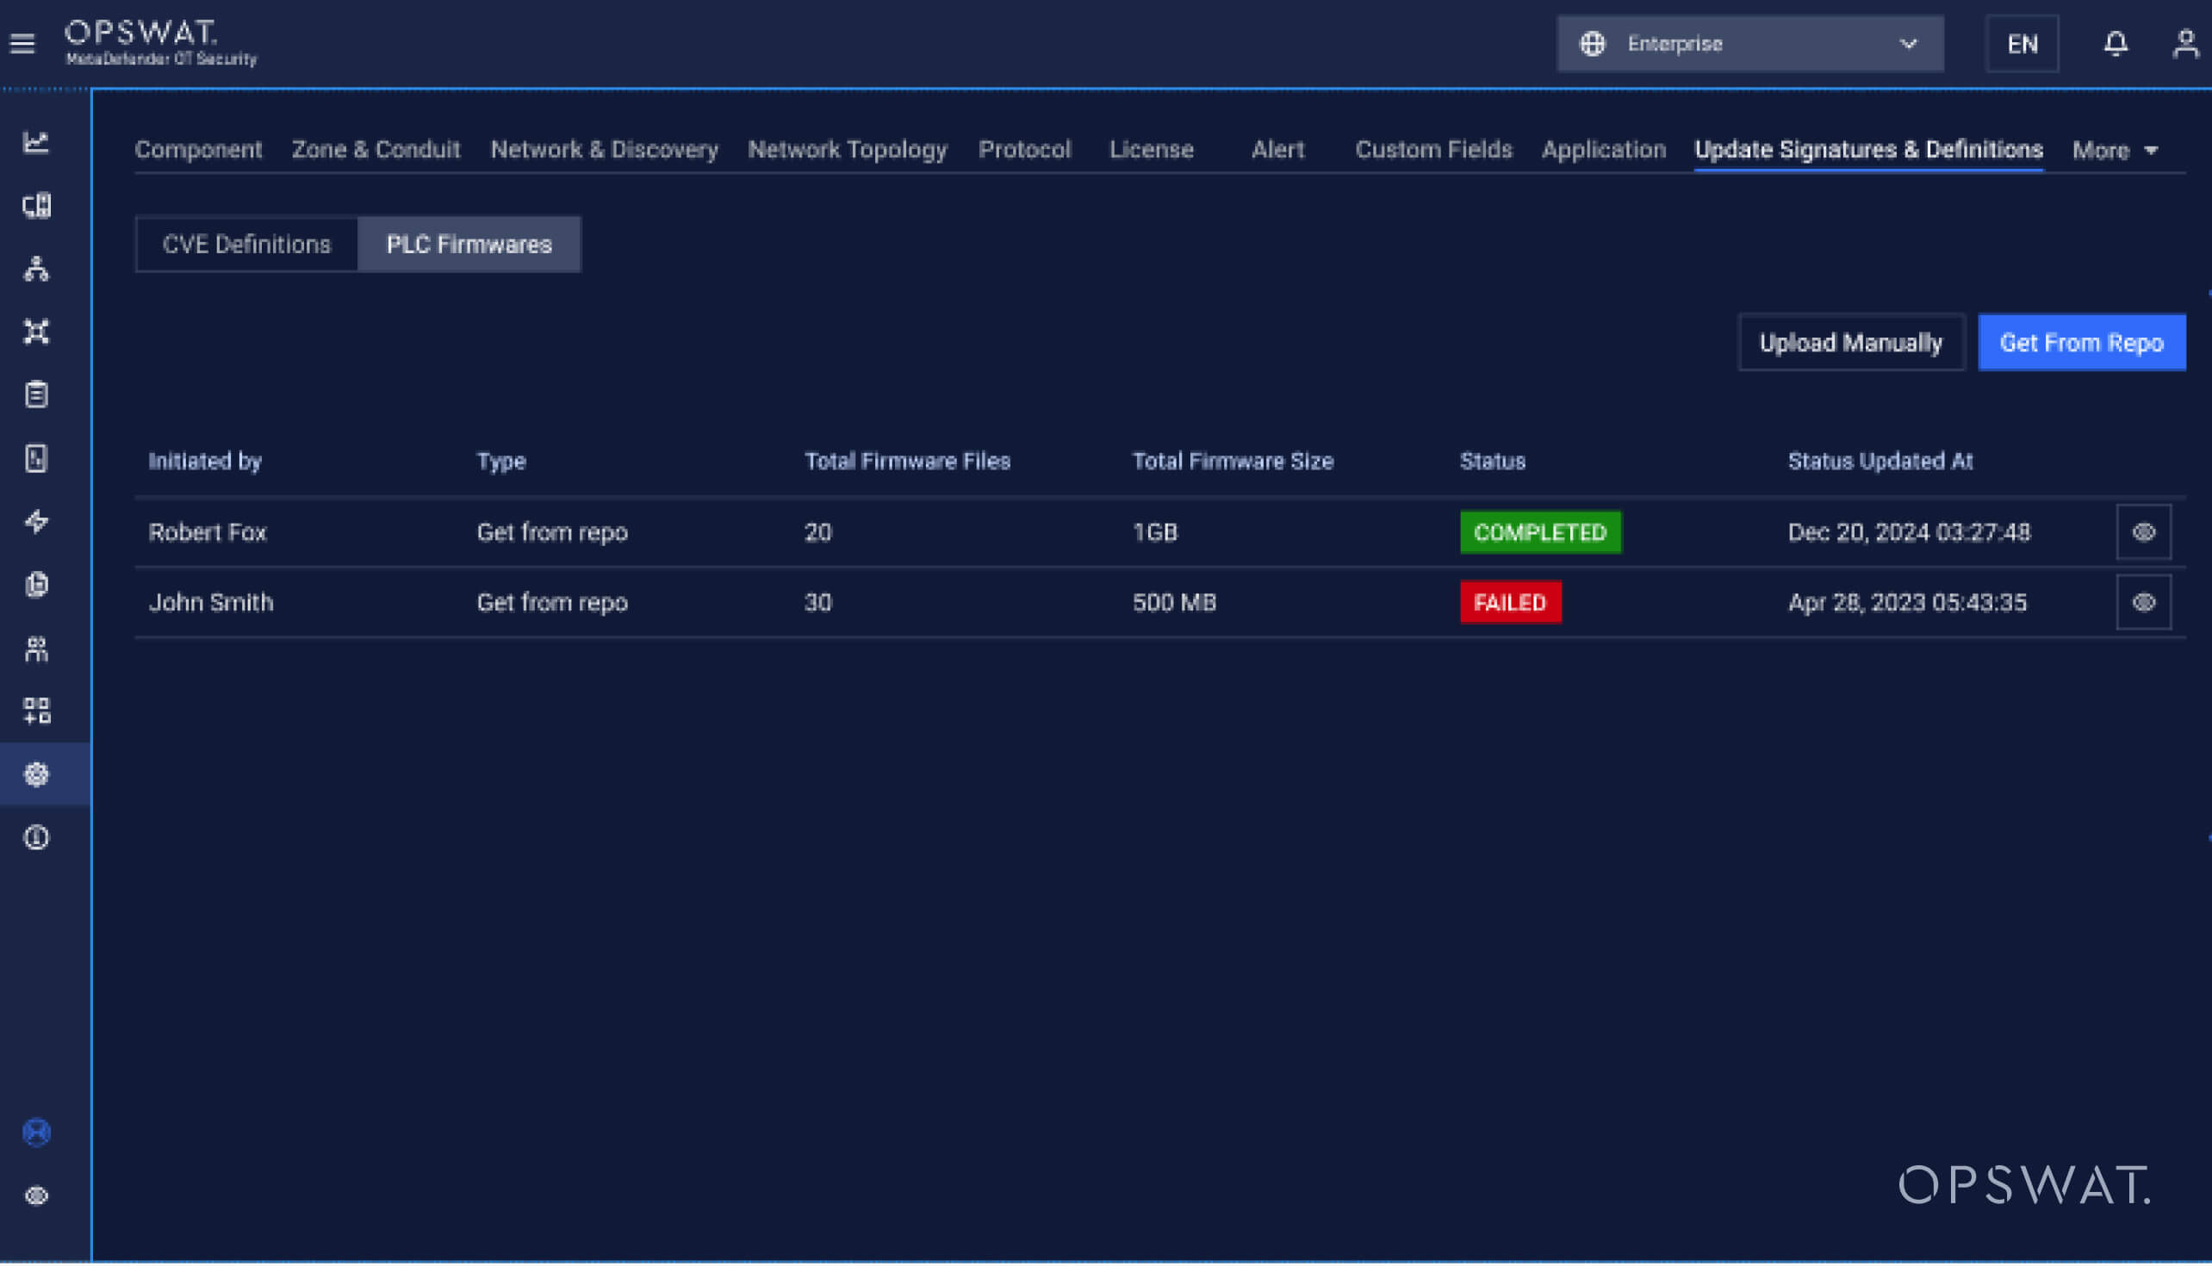The height and width of the screenshot is (1266, 2212).
Task: Select the lightning bolt sidebar icon
Action: point(36,522)
